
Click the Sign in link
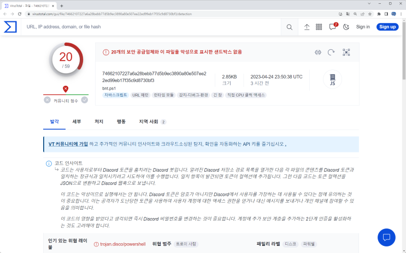(363, 27)
